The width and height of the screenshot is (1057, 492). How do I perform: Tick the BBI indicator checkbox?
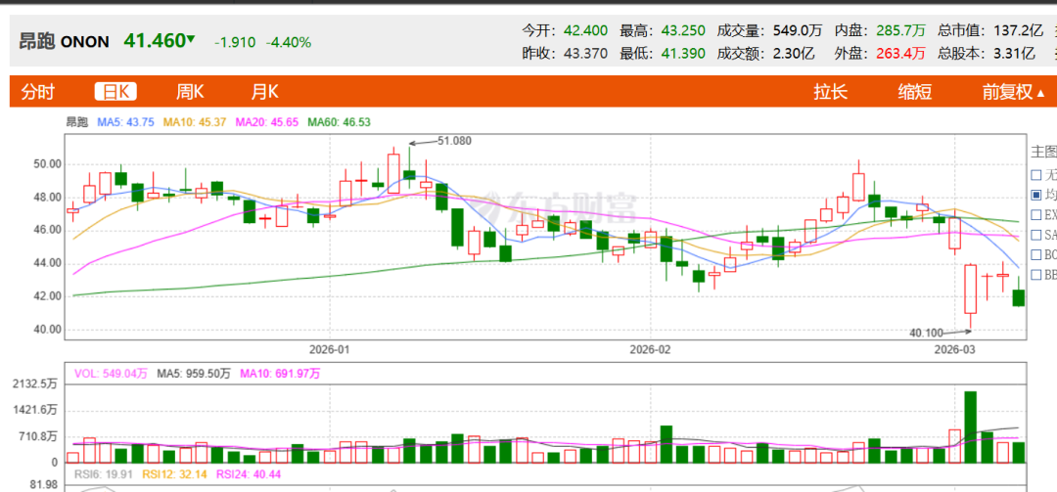(1036, 275)
